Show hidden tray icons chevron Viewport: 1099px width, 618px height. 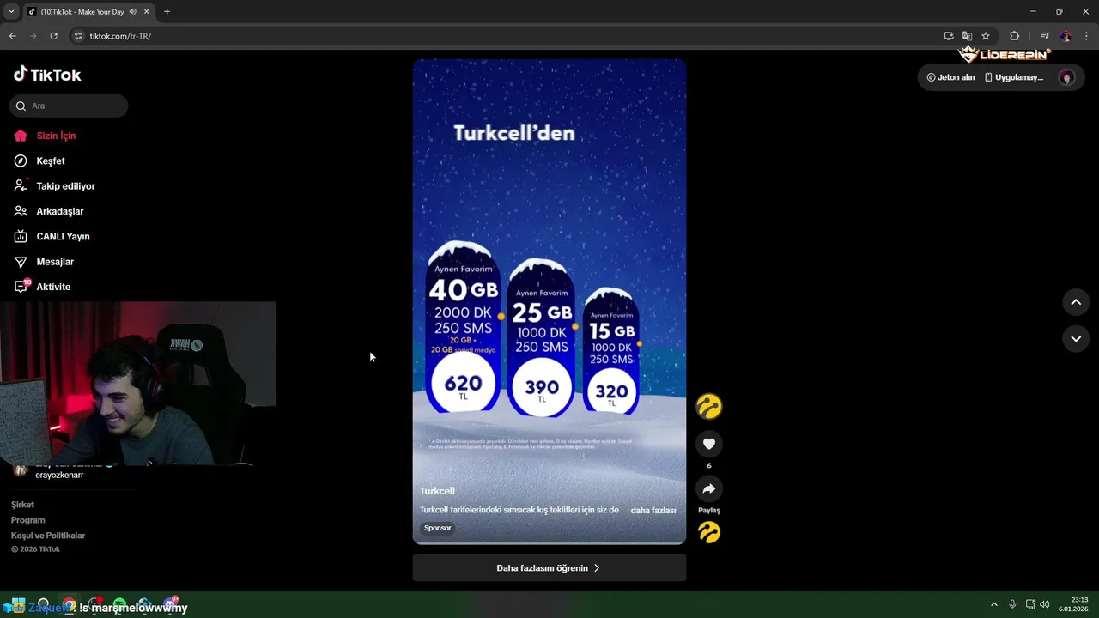pyautogui.click(x=994, y=604)
